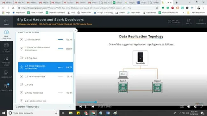Open video settings gear
The width and height of the screenshot is (207, 116).
pos(195,107)
